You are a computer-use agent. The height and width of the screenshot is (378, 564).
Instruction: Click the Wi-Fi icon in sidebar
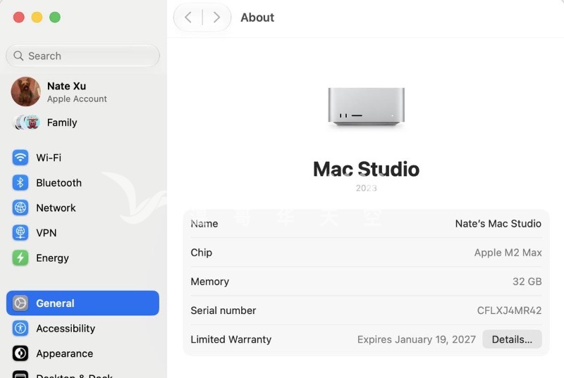click(x=20, y=158)
